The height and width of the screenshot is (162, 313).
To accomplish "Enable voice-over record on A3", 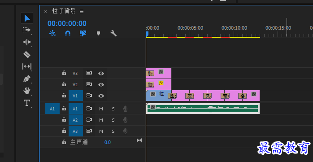I will [125, 131].
